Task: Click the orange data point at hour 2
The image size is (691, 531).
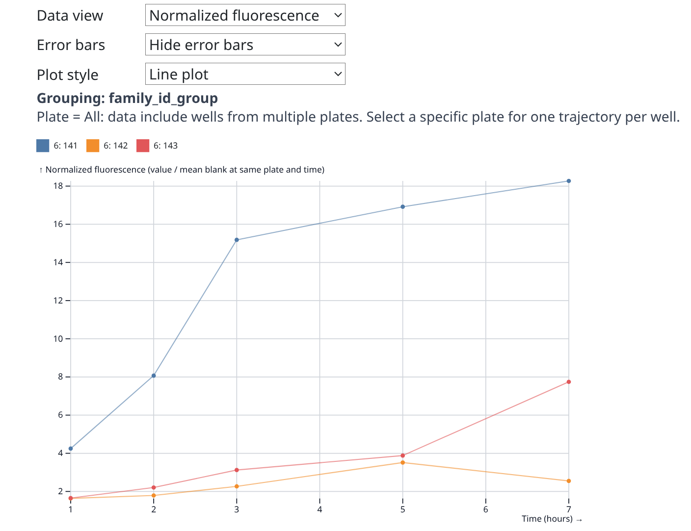Action: click(x=154, y=495)
